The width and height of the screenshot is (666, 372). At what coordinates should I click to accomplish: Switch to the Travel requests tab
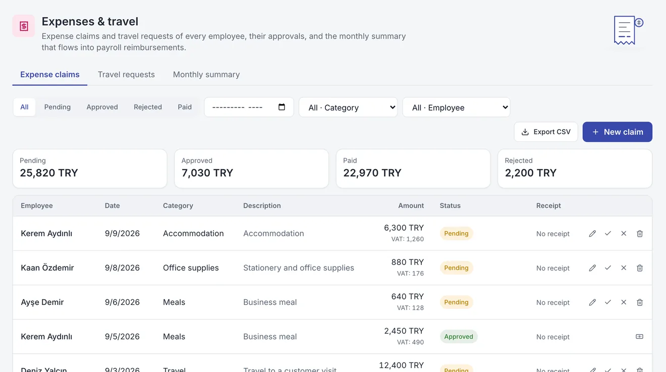[126, 75]
